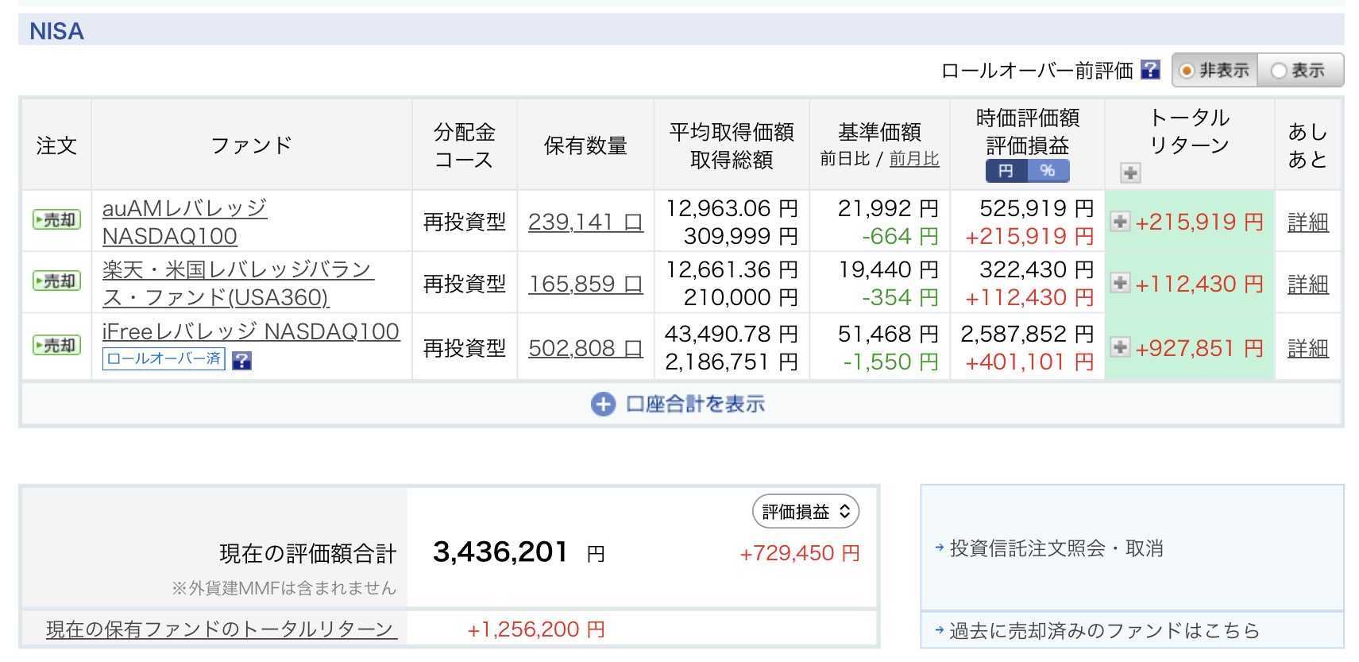Open 過去に売却済みのファンドはこちら link

(x=1097, y=631)
